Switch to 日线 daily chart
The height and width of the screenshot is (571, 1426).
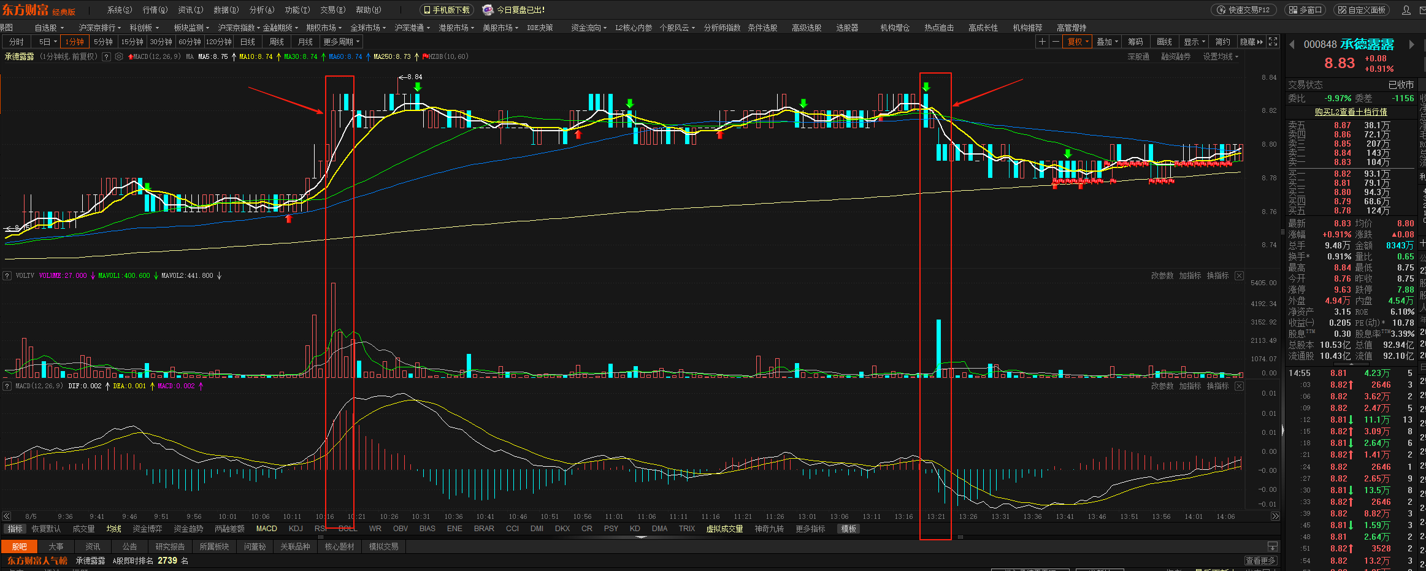point(248,42)
